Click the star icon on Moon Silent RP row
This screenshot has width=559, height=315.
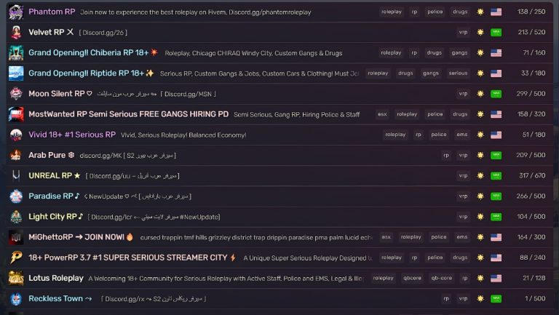click(480, 94)
